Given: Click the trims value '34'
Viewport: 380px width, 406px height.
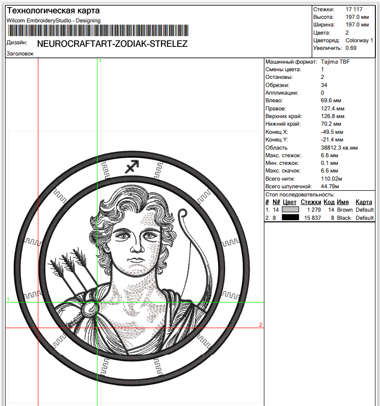Looking at the screenshot, I should tap(324, 85).
